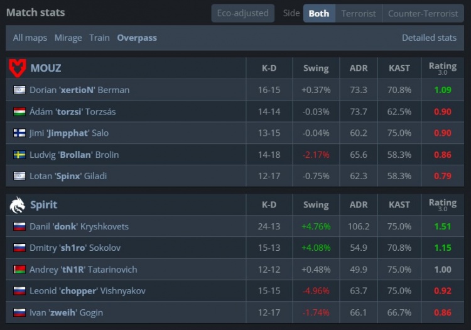Image resolution: width=471 pixels, height=330 pixels.
Task: Switch side filter to Counter-Terrorist
Action: pos(423,13)
